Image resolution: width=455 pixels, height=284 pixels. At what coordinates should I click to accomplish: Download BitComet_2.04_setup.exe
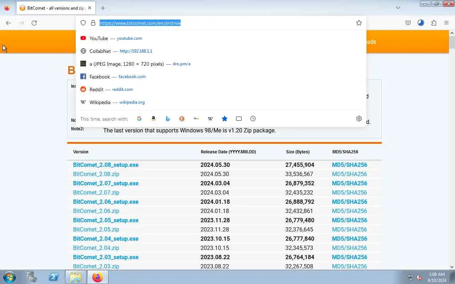click(106, 239)
